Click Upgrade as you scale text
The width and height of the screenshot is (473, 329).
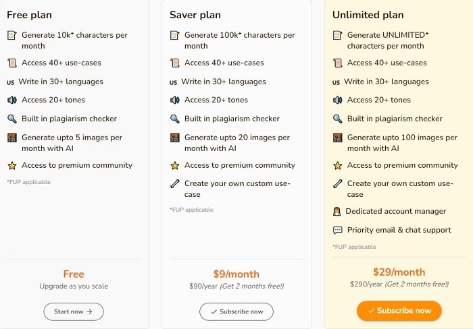pos(74,286)
